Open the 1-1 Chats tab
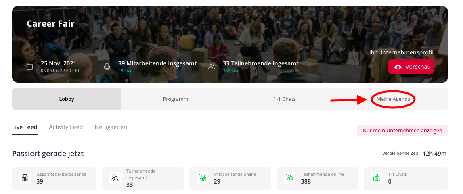 point(284,99)
